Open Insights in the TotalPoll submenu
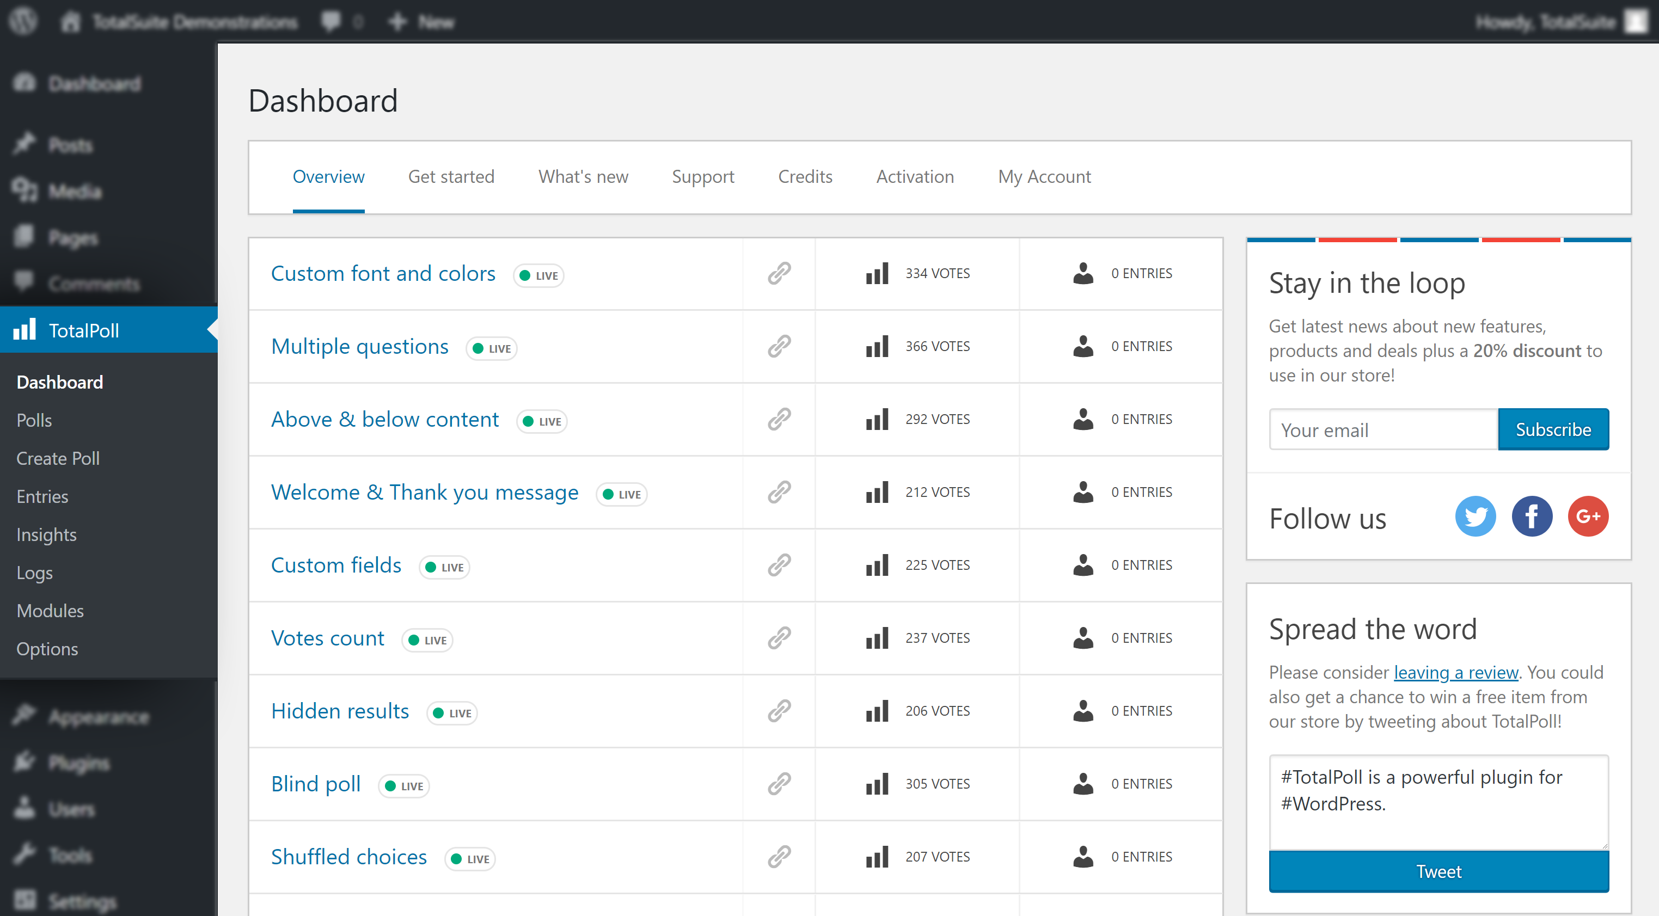The height and width of the screenshot is (916, 1659). click(x=46, y=535)
